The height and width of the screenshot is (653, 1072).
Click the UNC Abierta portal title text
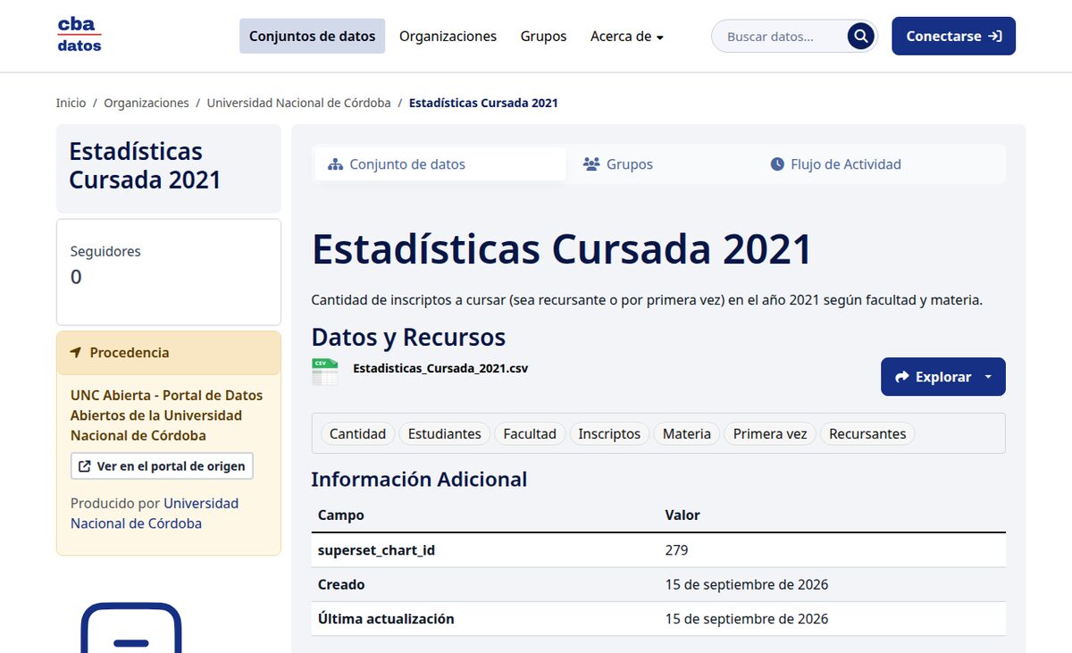click(x=167, y=415)
